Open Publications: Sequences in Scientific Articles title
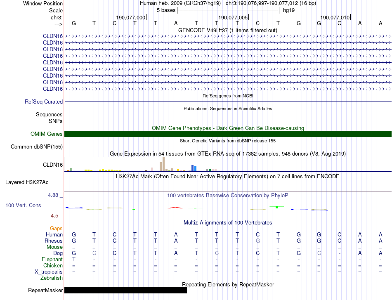Viewport: 392px width, 300px height. point(228,109)
